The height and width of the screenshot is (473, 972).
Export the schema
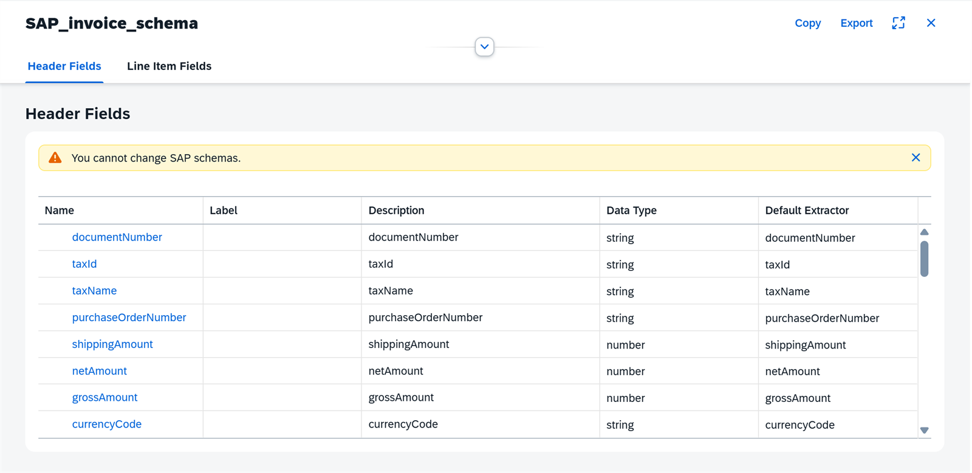click(856, 23)
